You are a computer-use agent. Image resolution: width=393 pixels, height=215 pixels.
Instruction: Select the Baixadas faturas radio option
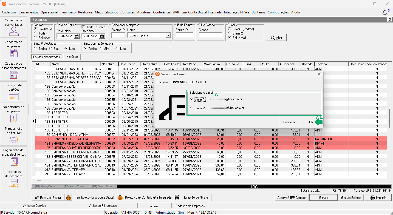[x=35, y=38]
